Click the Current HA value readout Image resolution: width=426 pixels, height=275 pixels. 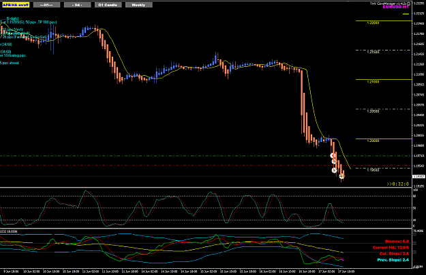(391, 248)
